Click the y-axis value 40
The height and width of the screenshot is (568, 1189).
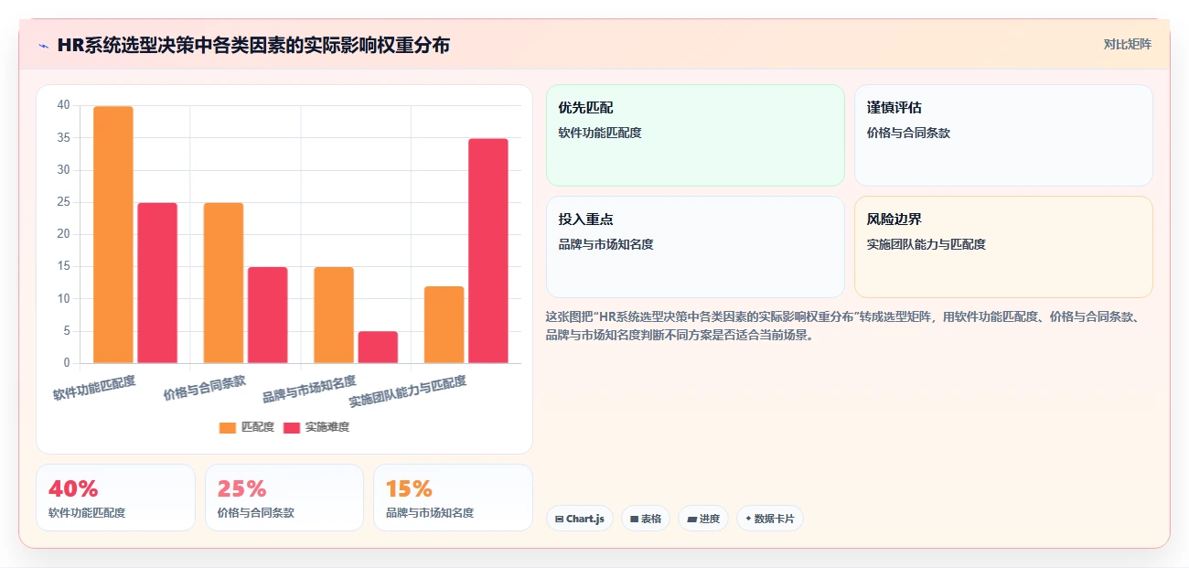pos(63,105)
